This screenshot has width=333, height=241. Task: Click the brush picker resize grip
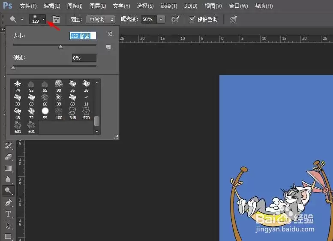click(x=116, y=137)
